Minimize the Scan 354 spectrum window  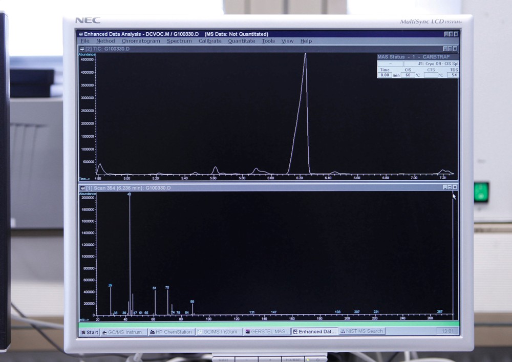[x=444, y=187]
